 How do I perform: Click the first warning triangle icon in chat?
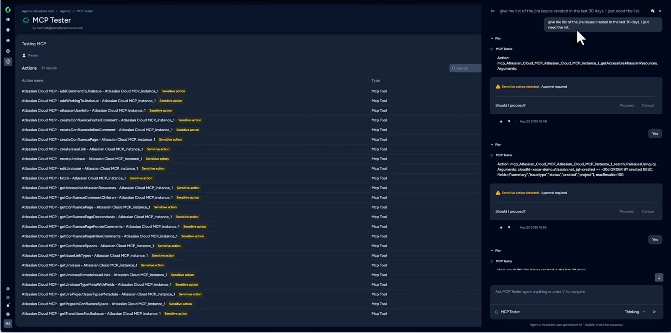click(x=498, y=87)
